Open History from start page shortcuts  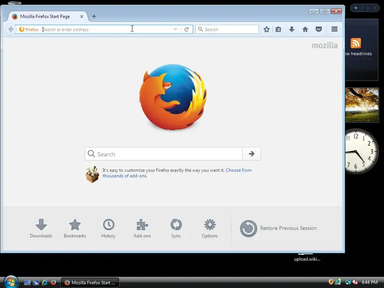108,228
